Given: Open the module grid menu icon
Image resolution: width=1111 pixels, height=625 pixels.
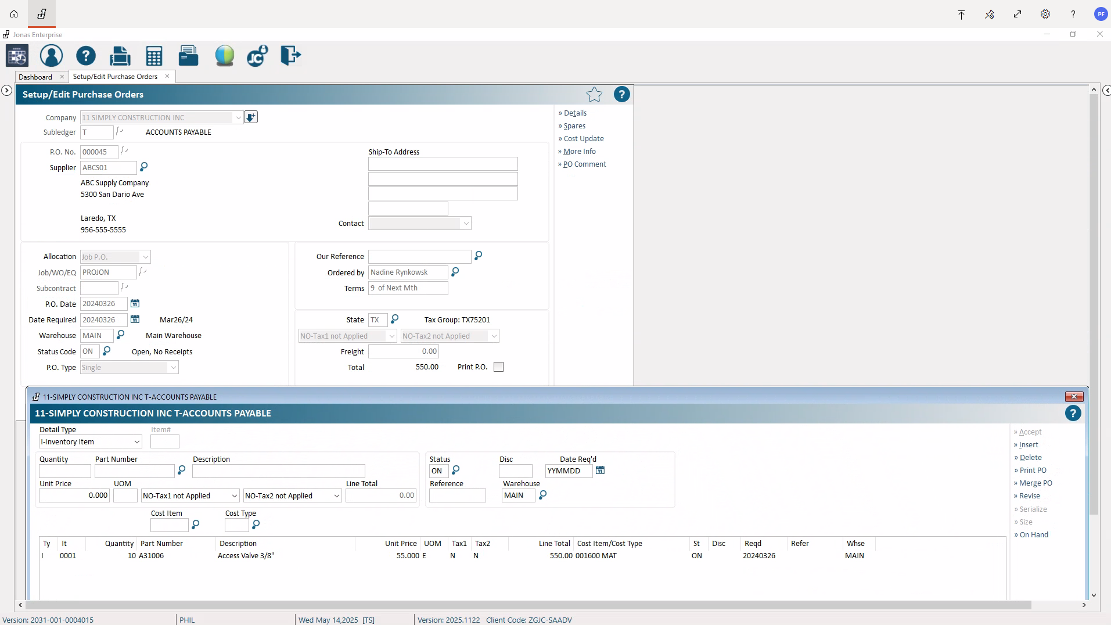Looking at the screenshot, I should tap(17, 56).
